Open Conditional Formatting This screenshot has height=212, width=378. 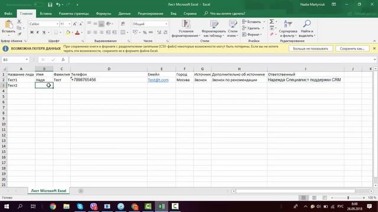click(x=186, y=29)
